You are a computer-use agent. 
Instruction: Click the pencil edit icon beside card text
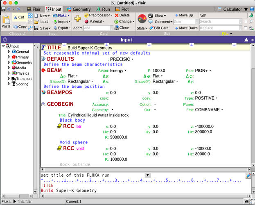248,176
